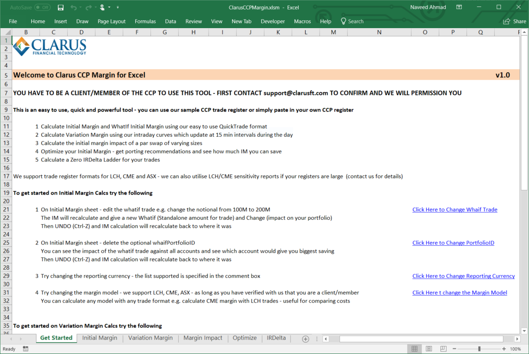Click the horizontal scrollbar right arrow
Screen dimensions: 529x354
(x=517, y=339)
